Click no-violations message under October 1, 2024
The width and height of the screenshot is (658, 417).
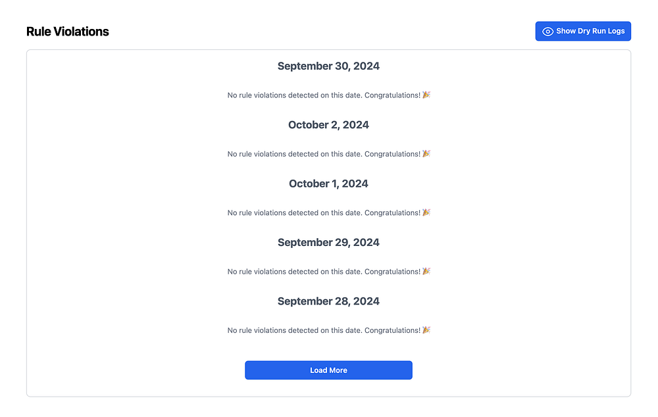(329, 212)
